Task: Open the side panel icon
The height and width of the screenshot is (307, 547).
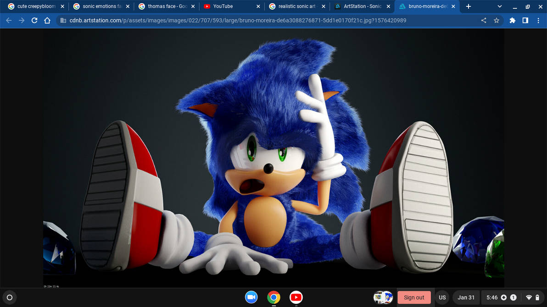Action: 525,21
